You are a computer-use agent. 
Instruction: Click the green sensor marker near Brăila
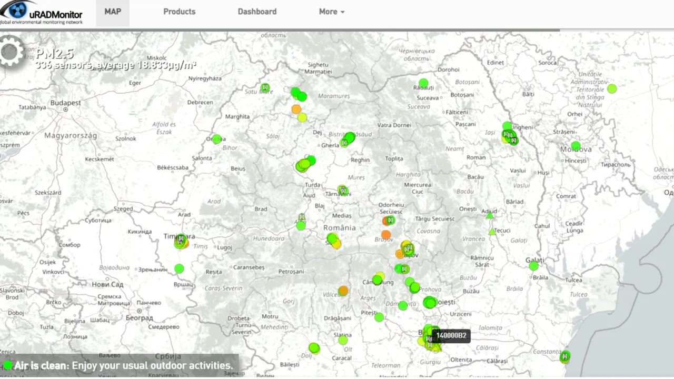pyautogui.click(x=533, y=266)
